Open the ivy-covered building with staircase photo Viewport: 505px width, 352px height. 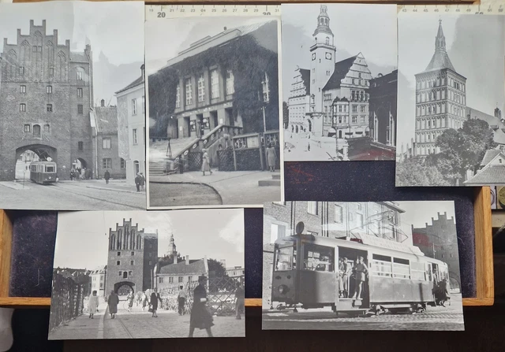(215, 112)
